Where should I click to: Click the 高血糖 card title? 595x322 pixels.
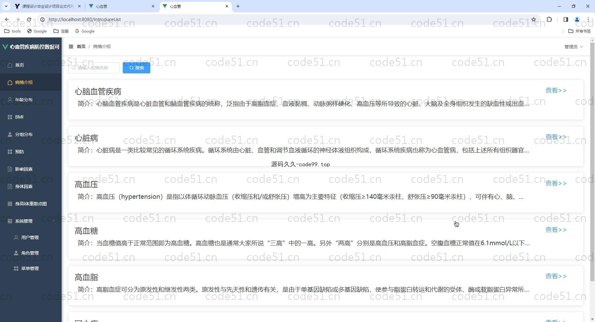click(86, 231)
